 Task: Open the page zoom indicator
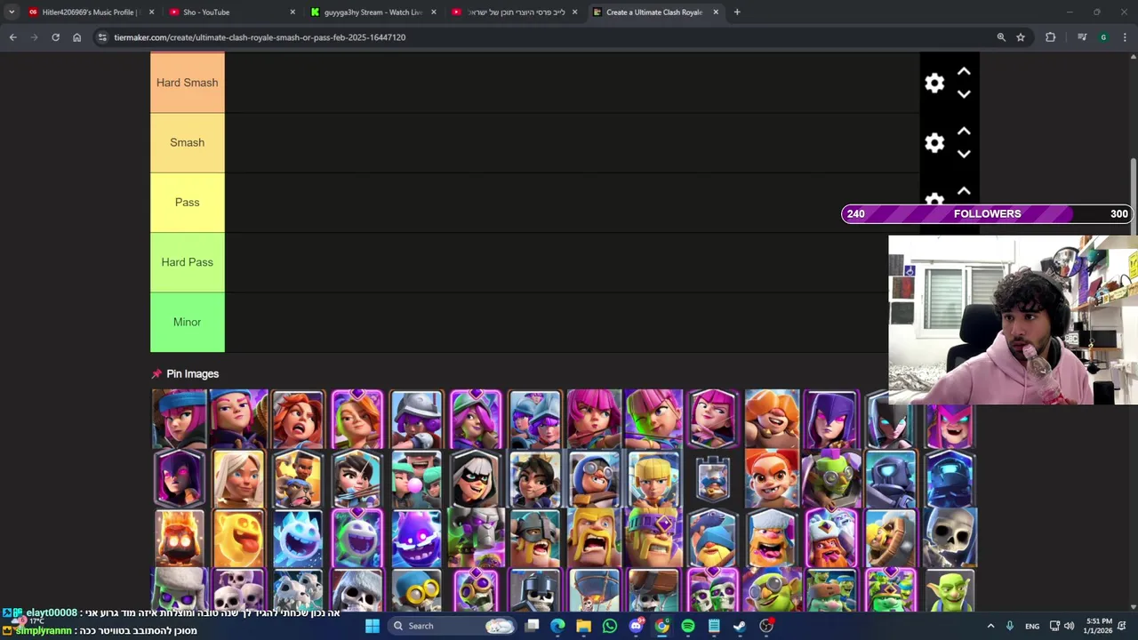[x=1001, y=37]
